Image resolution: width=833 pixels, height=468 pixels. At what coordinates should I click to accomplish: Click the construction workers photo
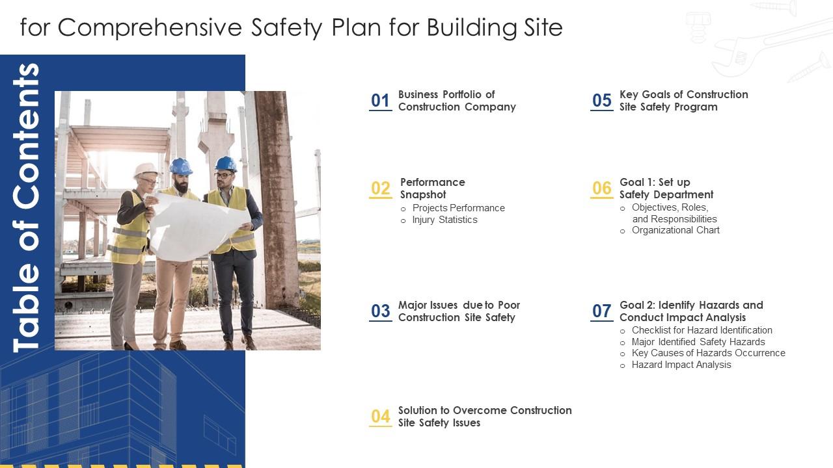tap(187, 221)
